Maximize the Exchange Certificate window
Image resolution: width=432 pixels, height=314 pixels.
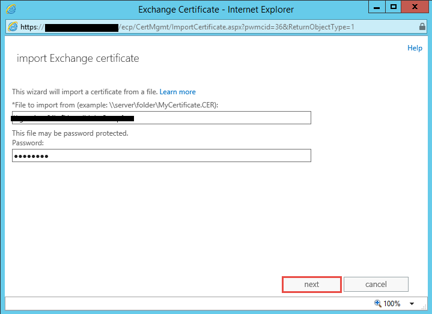[394, 7]
